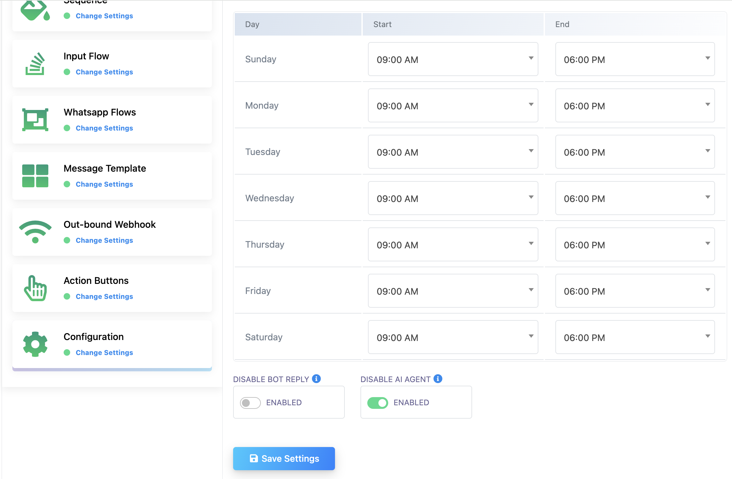The image size is (732, 479).
Task: Turn off the Disable AI Agent switch
Action: (x=377, y=403)
